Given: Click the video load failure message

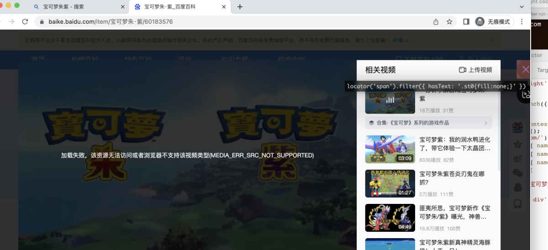Looking at the screenshot, I should click(188, 155).
